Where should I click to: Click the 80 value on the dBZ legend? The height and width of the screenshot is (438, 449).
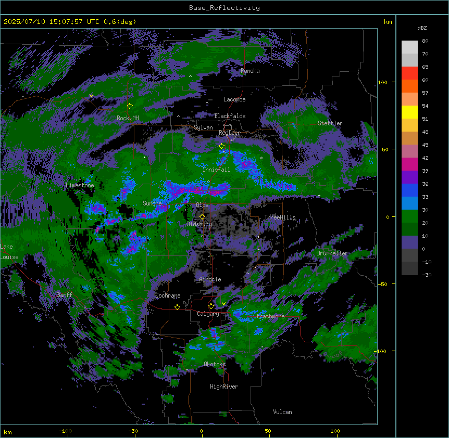coord(425,41)
